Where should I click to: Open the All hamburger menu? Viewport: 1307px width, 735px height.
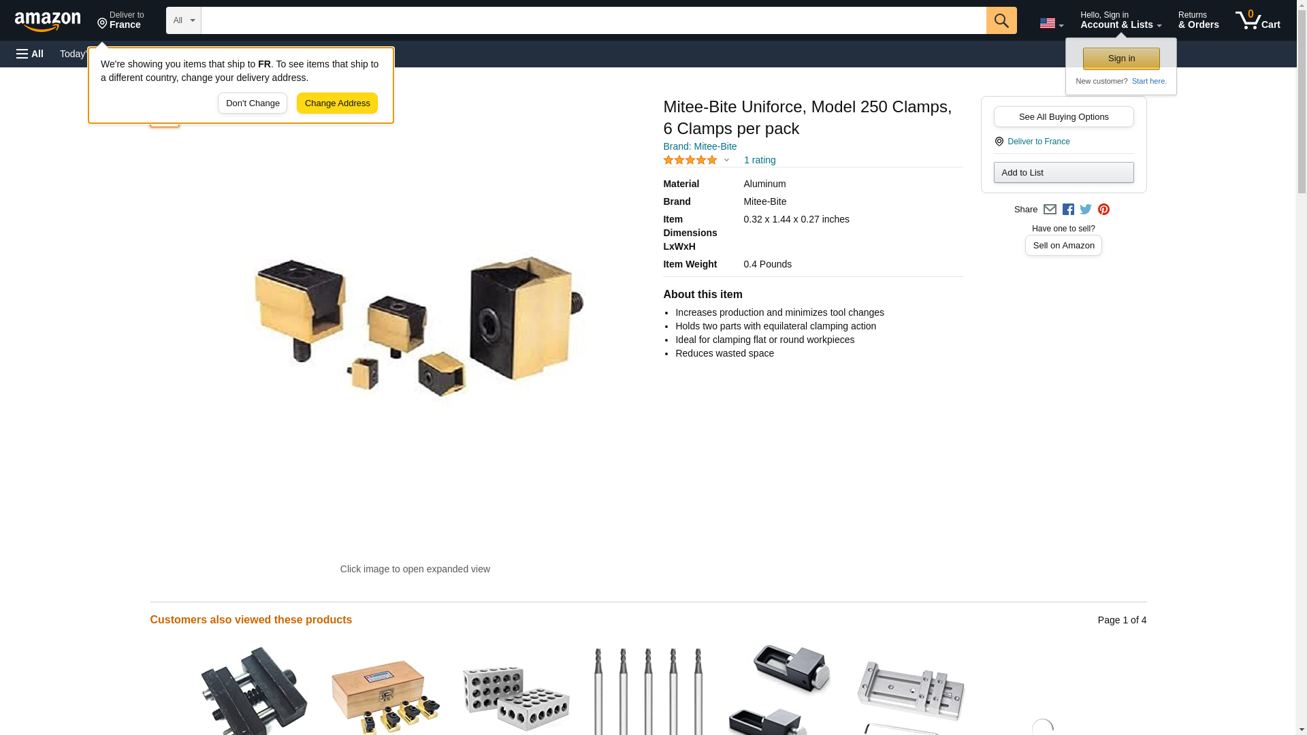click(30, 54)
